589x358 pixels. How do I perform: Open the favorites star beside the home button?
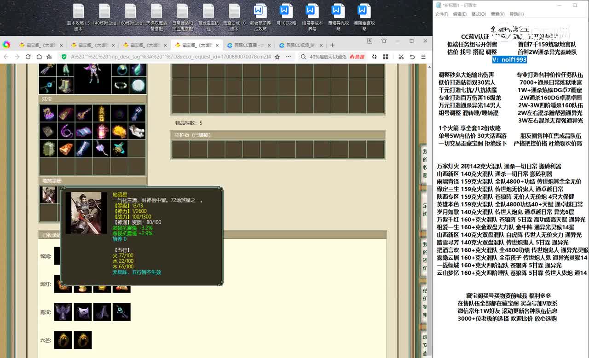click(49, 57)
